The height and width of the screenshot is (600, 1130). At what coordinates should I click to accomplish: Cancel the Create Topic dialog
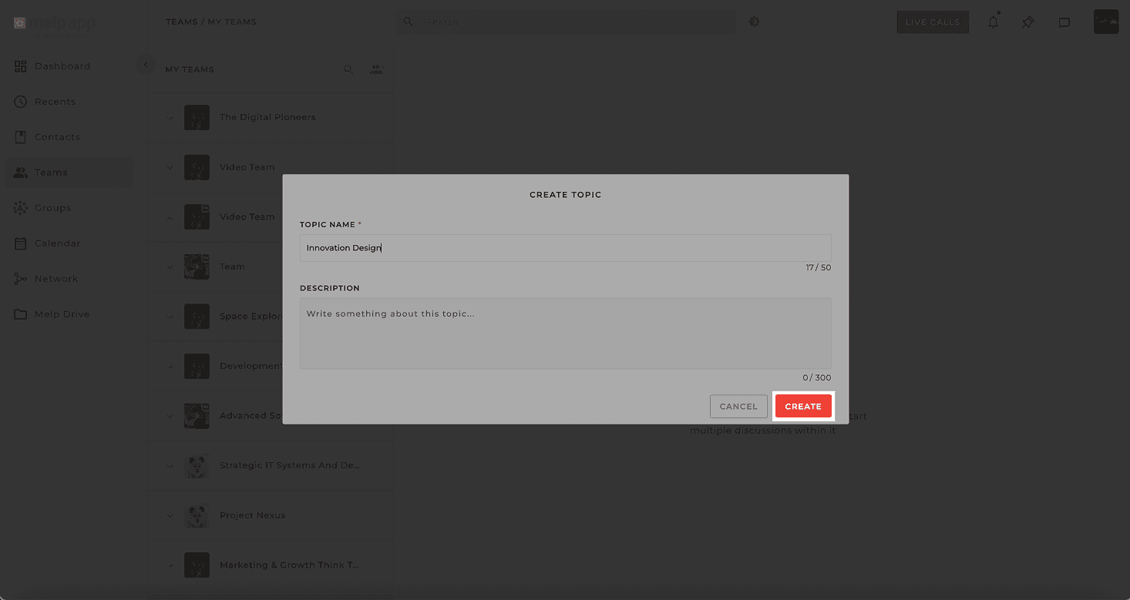click(x=738, y=406)
